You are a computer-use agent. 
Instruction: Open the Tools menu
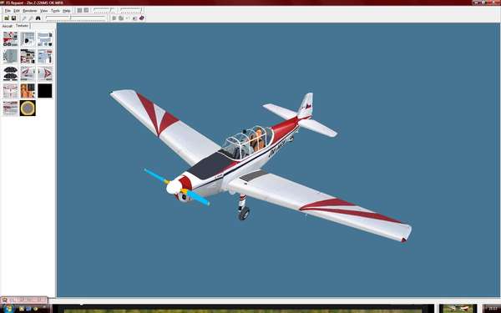(55, 11)
